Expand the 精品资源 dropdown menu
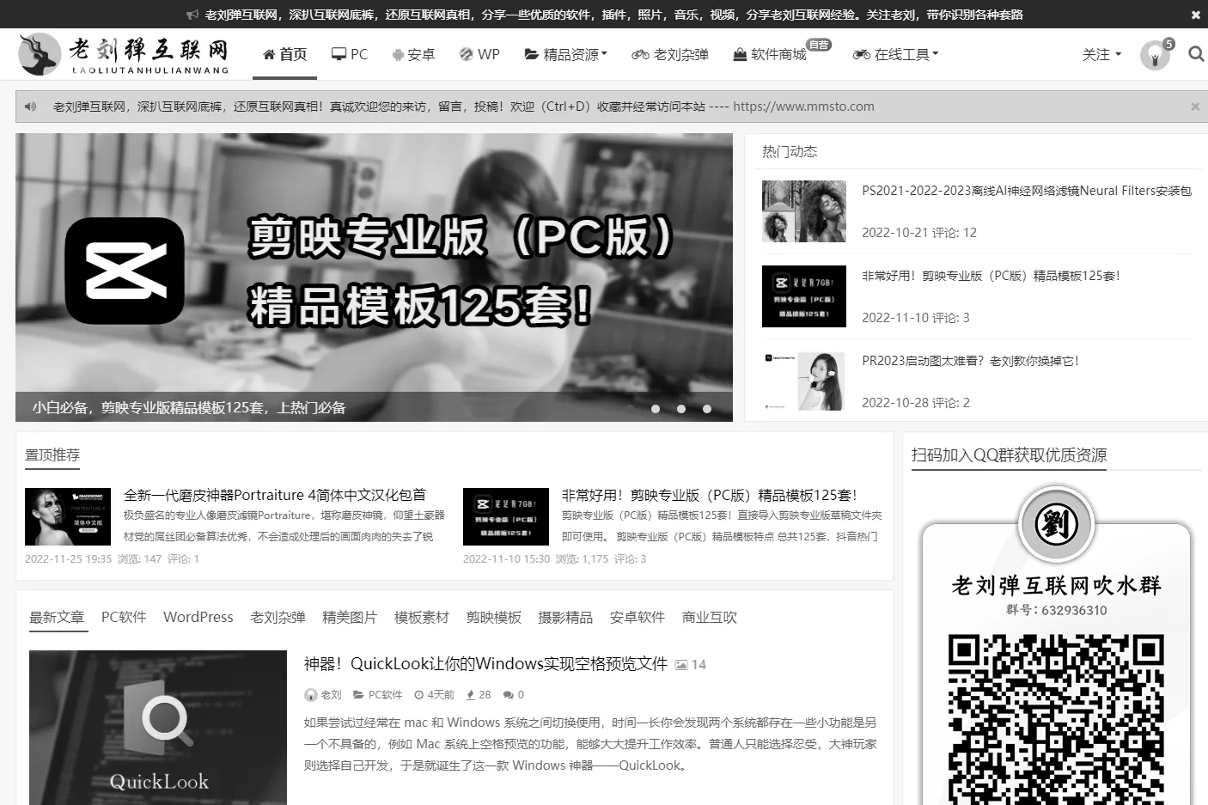Screen dimensions: 1208x805 [566, 54]
